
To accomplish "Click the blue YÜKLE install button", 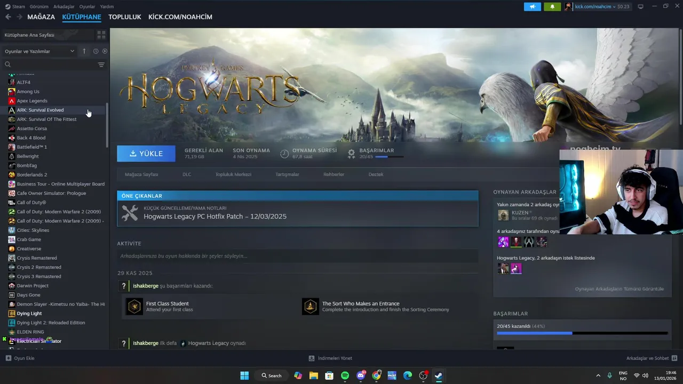I will click(x=146, y=154).
